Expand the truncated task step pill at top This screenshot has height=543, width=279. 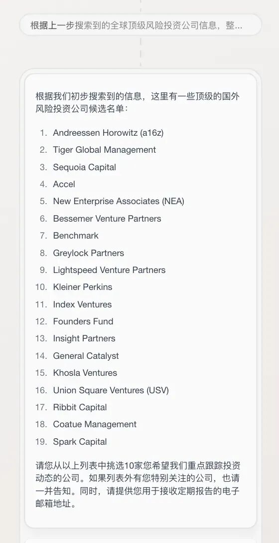(140, 25)
